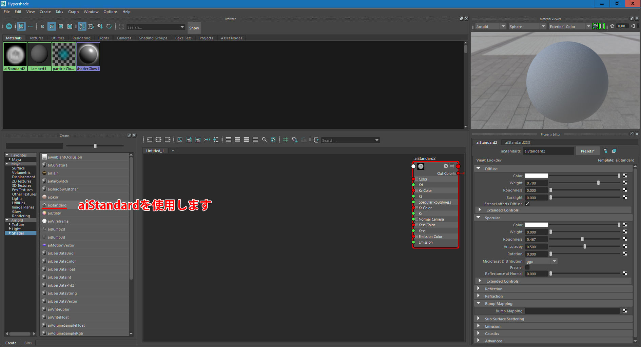The width and height of the screenshot is (641, 347).
Task: Click Bump Mapping map connection button
Action: (x=625, y=311)
